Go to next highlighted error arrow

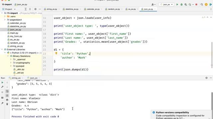pyautogui.click(x=211, y=17)
